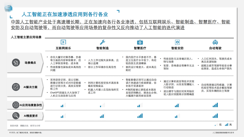Click the 场景痛点 document icon
Image resolution: width=244 pixels, height=137 pixels.
(16, 62)
